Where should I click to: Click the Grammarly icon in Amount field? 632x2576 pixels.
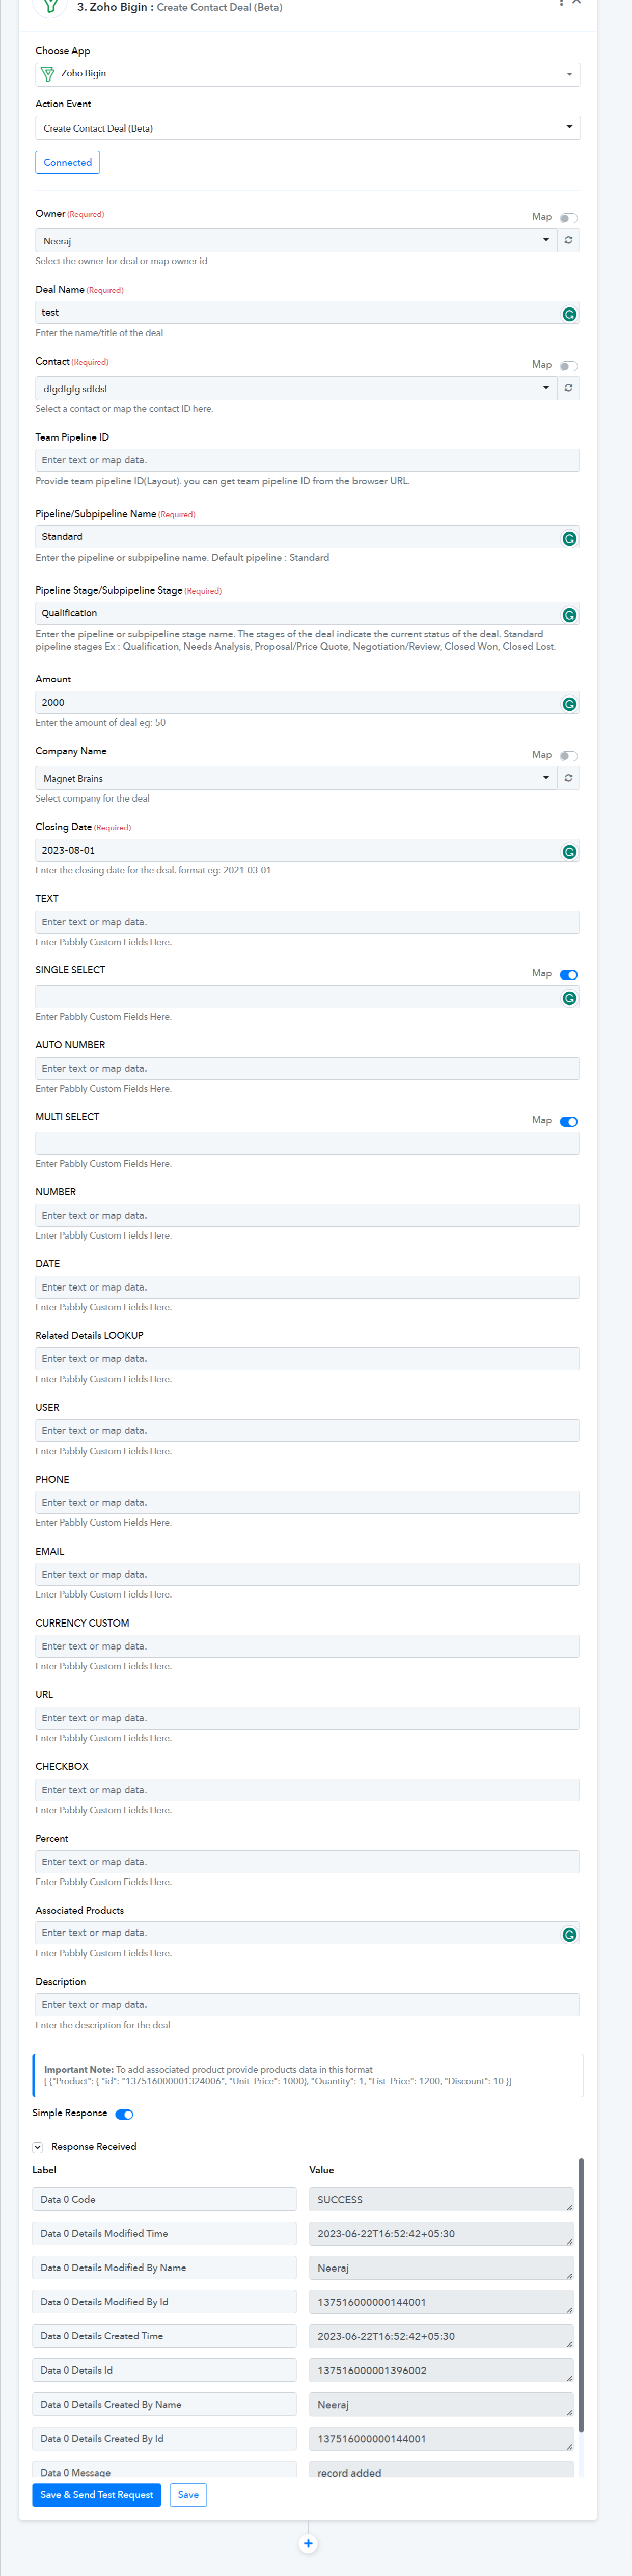tap(569, 704)
